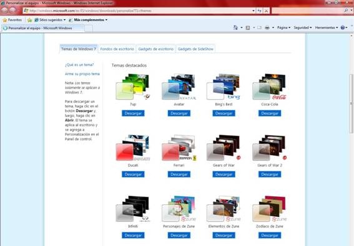Image resolution: width=354 pixels, height=246 pixels.
Task: Click the home page toolbar icon
Action: click(235, 27)
